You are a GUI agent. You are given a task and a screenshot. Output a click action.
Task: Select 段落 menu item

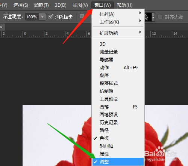118,76
